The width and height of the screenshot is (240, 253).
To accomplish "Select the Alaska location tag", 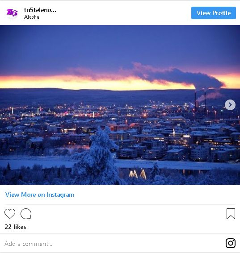I will [32, 17].
